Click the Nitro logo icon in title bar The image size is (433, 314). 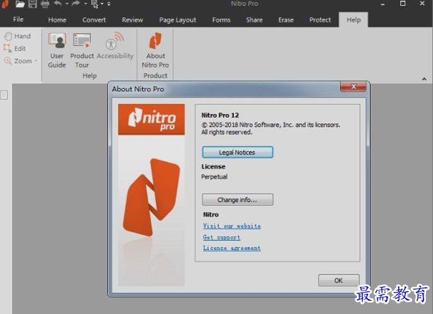pyautogui.click(x=5, y=4)
